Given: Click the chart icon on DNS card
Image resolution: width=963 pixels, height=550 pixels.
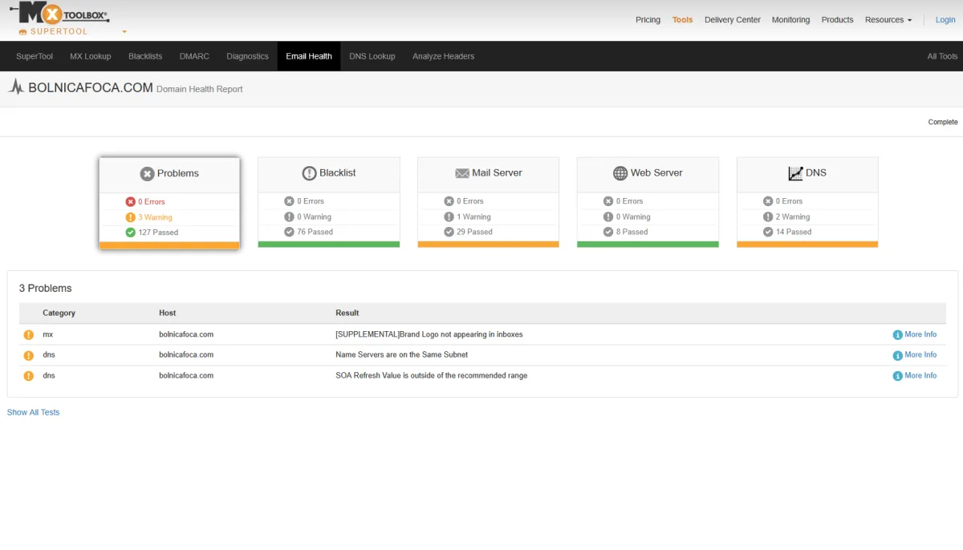Looking at the screenshot, I should click(795, 173).
